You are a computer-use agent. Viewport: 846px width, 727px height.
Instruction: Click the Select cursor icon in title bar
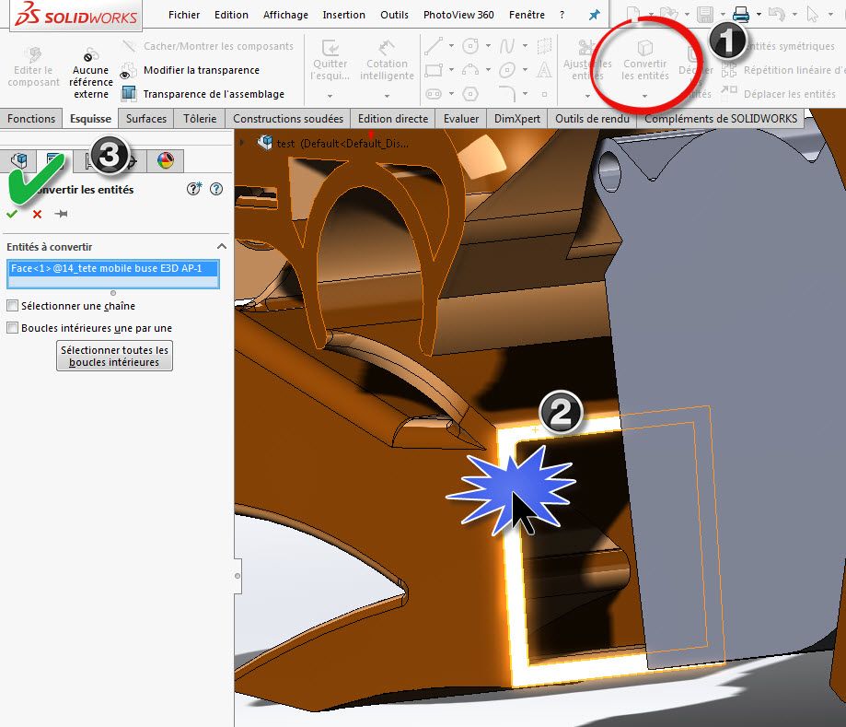coord(813,14)
